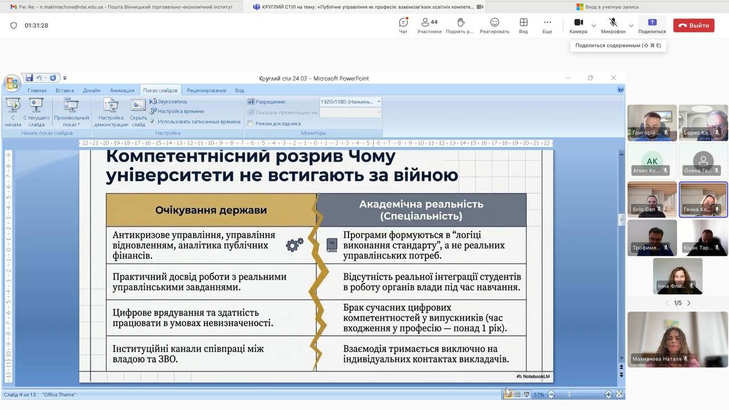Enable 'Режим докладчика' checkbox
729x410 pixels.
[251, 124]
